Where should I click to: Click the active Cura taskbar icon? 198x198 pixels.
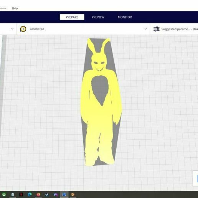[x=64, y=195]
